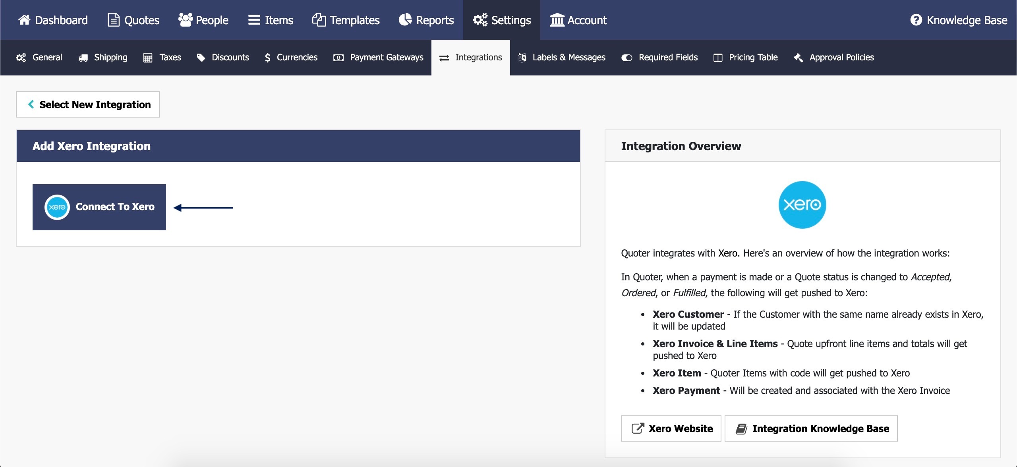Click the back chevron in Select New Integration
The width and height of the screenshot is (1017, 467).
point(31,104)
